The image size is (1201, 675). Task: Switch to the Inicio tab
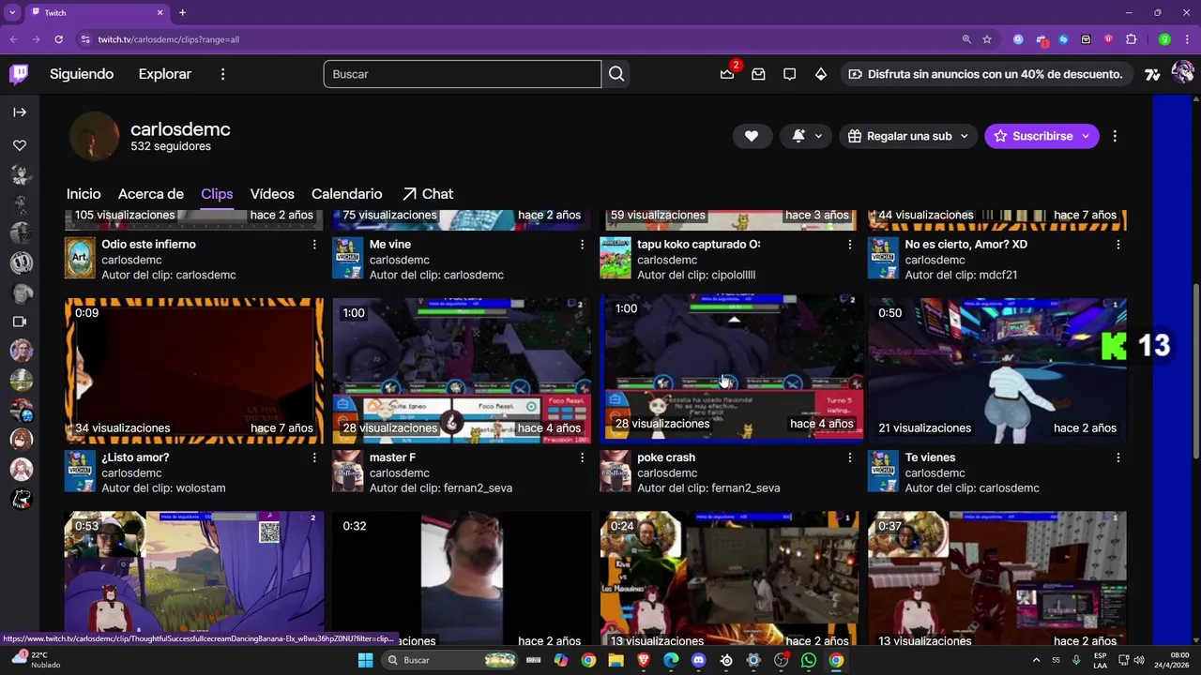[84, 194]
